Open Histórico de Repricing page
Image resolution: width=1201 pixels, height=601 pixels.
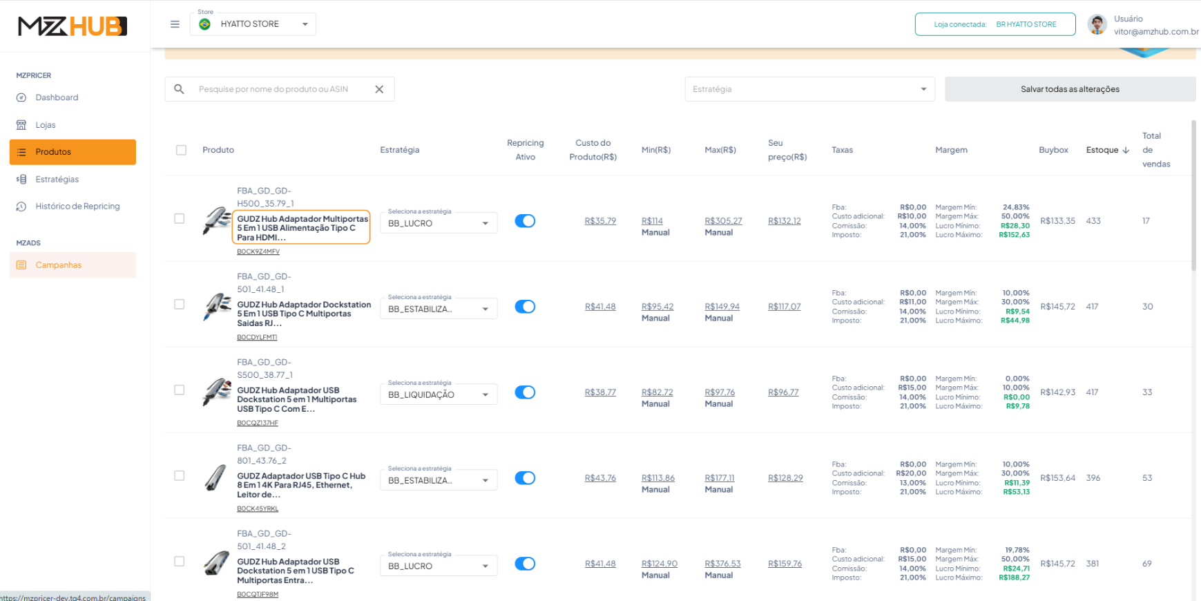77,207
